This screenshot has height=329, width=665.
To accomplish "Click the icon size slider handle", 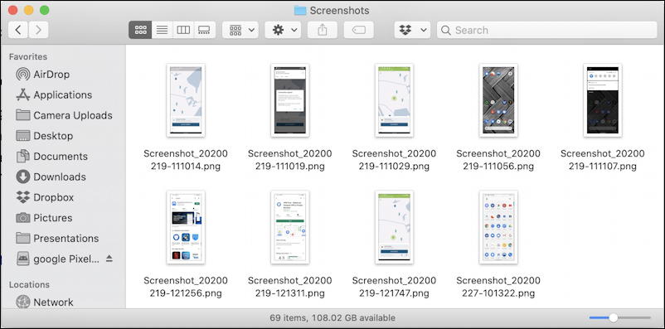I will (614, 317).
